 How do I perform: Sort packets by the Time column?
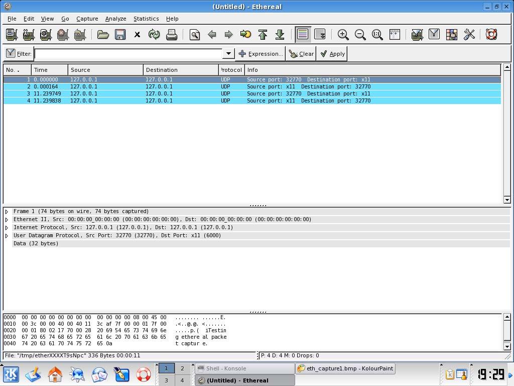pos(50,70)
